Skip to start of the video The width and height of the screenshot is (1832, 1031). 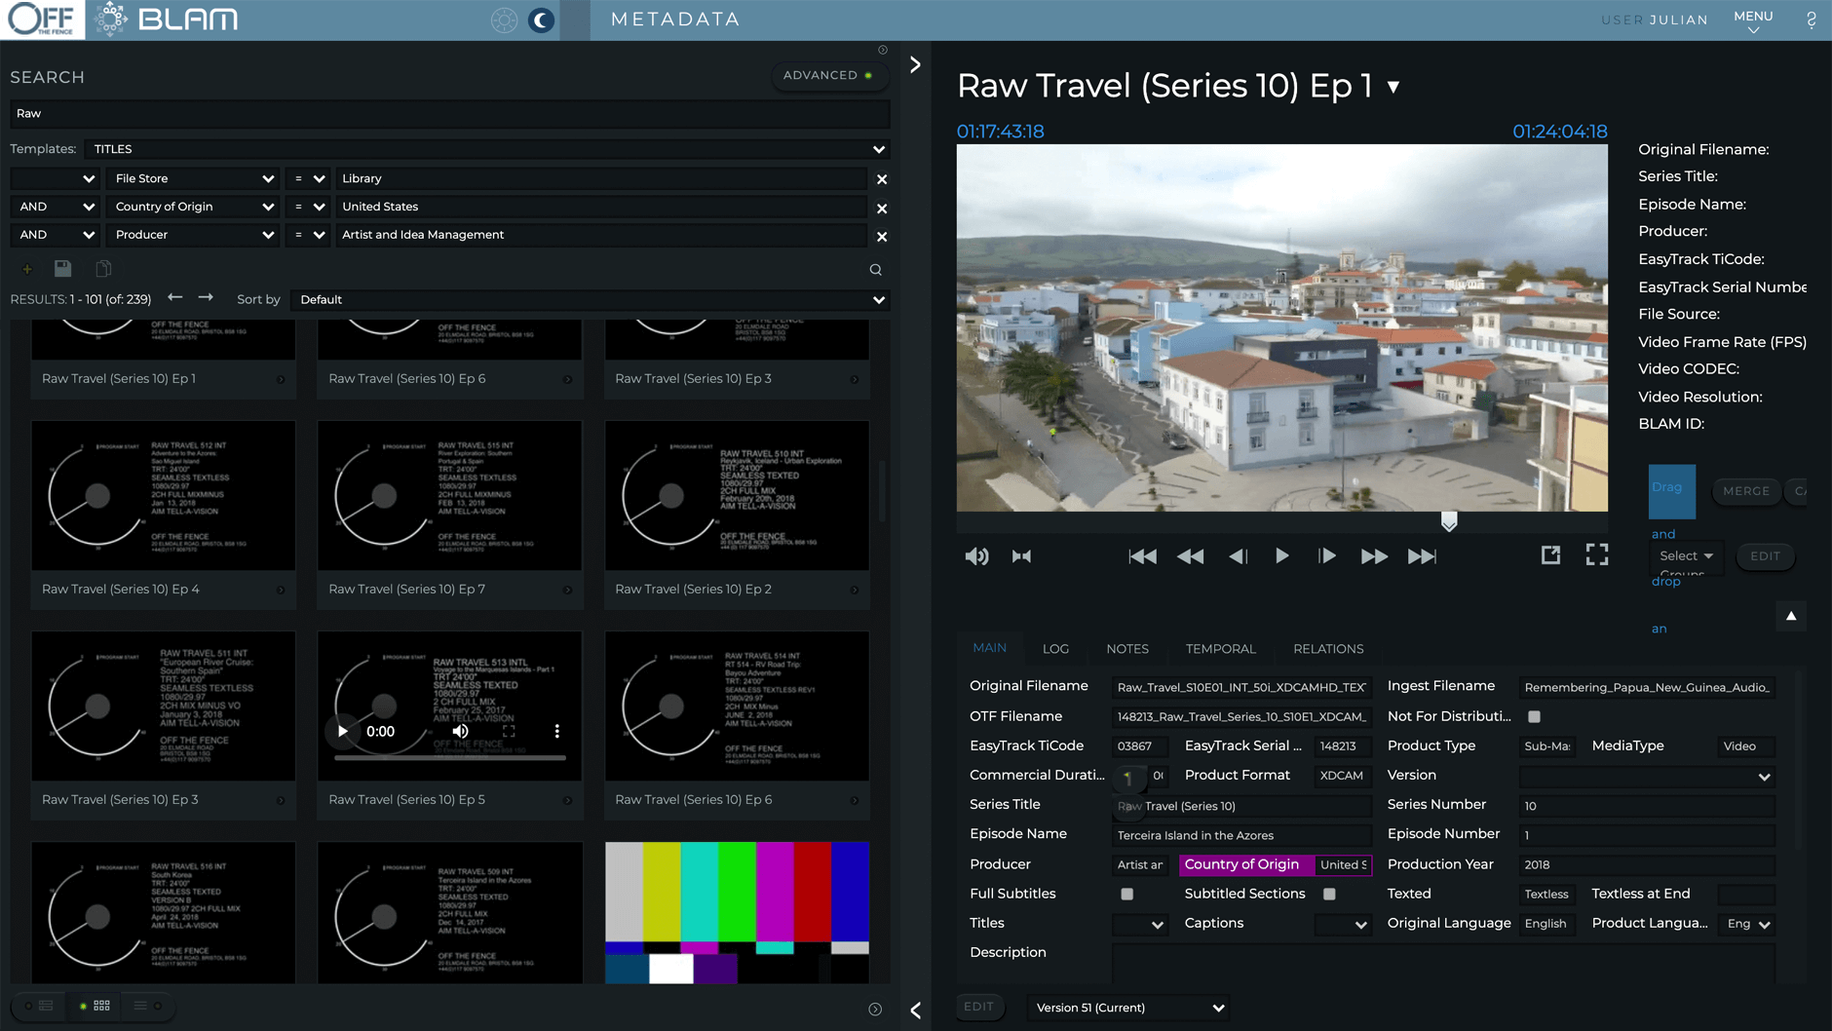click(x=1143, y=556)
